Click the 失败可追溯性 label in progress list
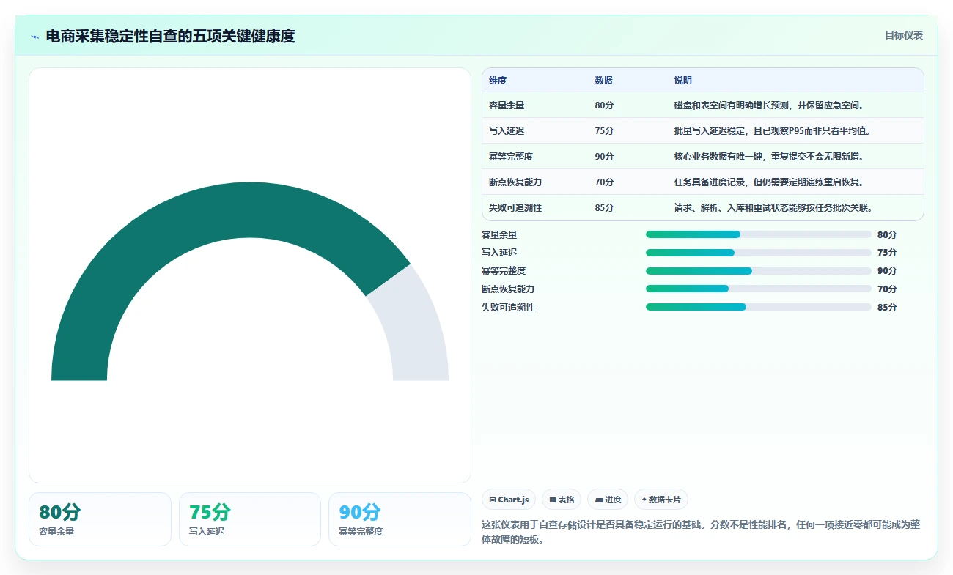This screenshot has height=575, width=953. click(508, 308)
